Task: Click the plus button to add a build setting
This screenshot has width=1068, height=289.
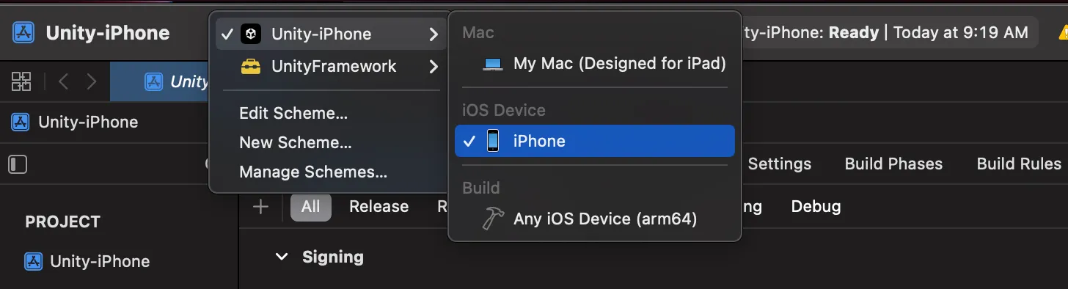Action: tap(260, 207)
